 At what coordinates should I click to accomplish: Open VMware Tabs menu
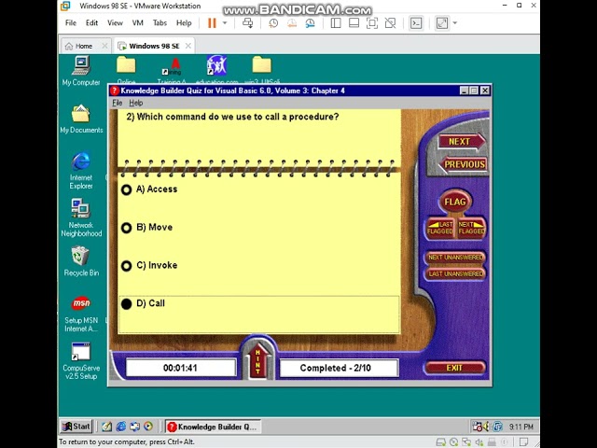[x=160, y=22]
